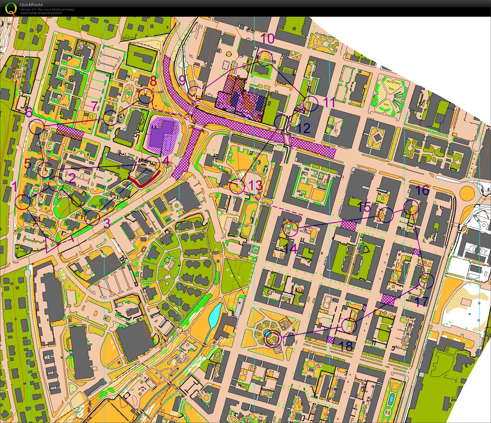Select control circle number 1
491x423 pixels.
tap(23, 202)
